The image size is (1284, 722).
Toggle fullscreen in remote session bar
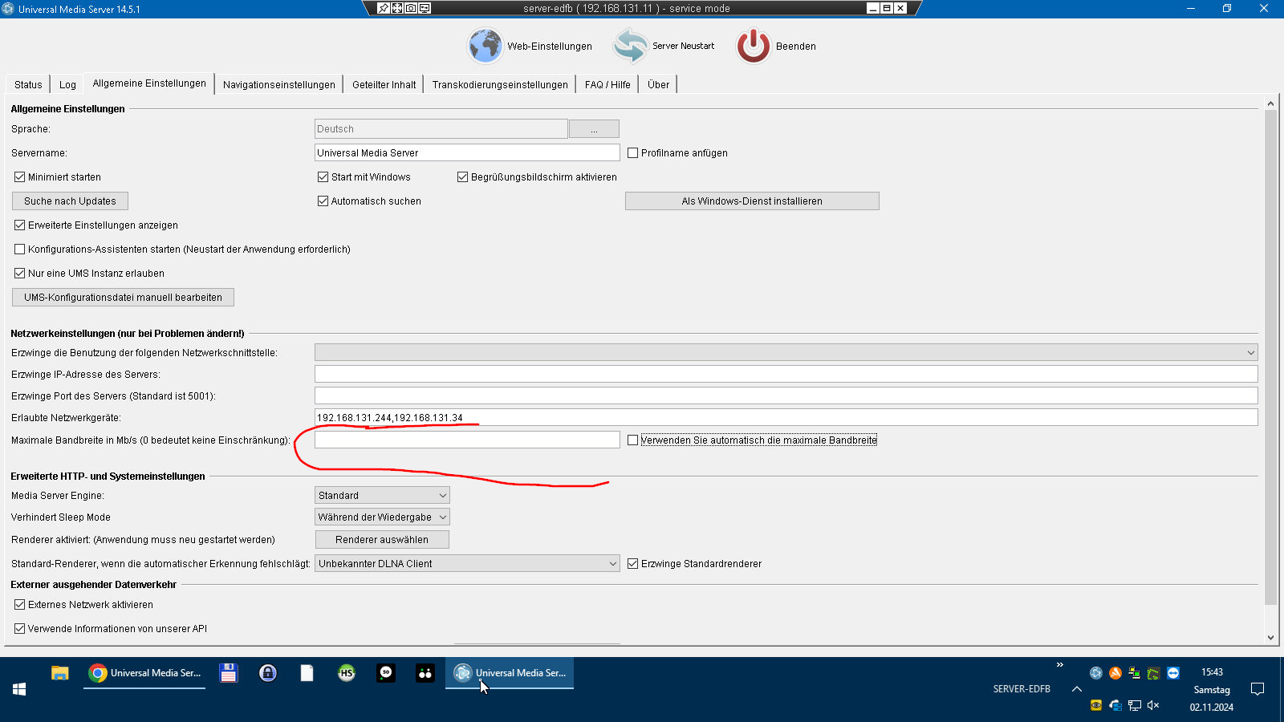pyautogui.click(x=397, y=8)
